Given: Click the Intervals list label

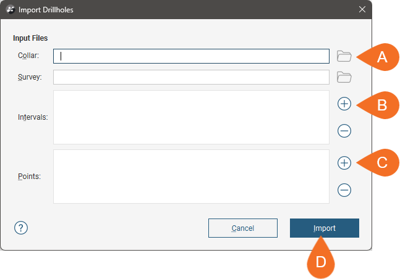Looking at the screenshot, I should [x=33, y=117].
